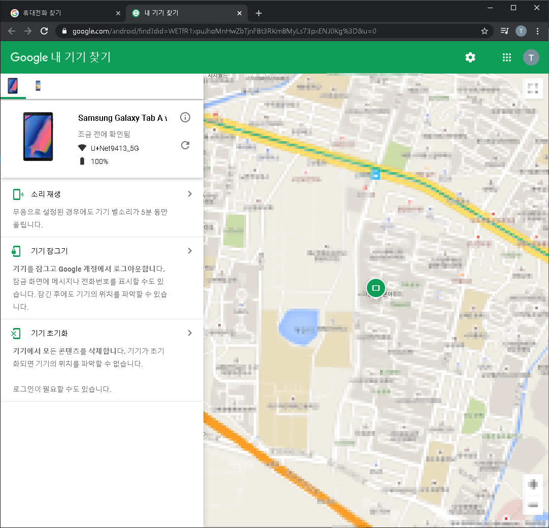Open 소리 재생 (play sound) option
The width and height of the screenshot is (549, 528).
point(102,208)
